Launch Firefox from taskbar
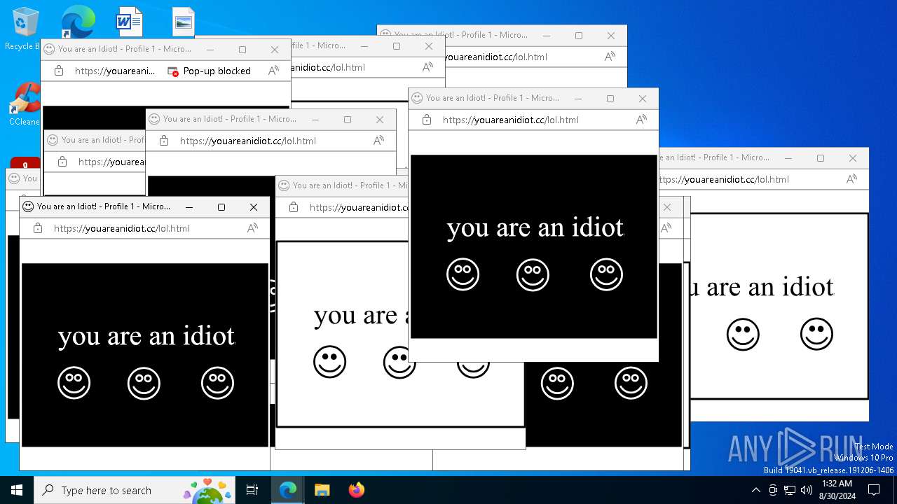The width and height of the screenshot is (897, 504). click(356, 490)
